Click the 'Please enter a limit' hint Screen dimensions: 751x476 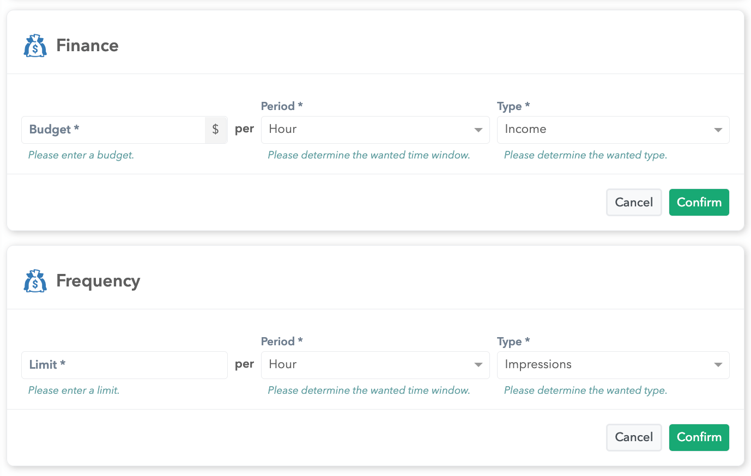coord(74,390)
